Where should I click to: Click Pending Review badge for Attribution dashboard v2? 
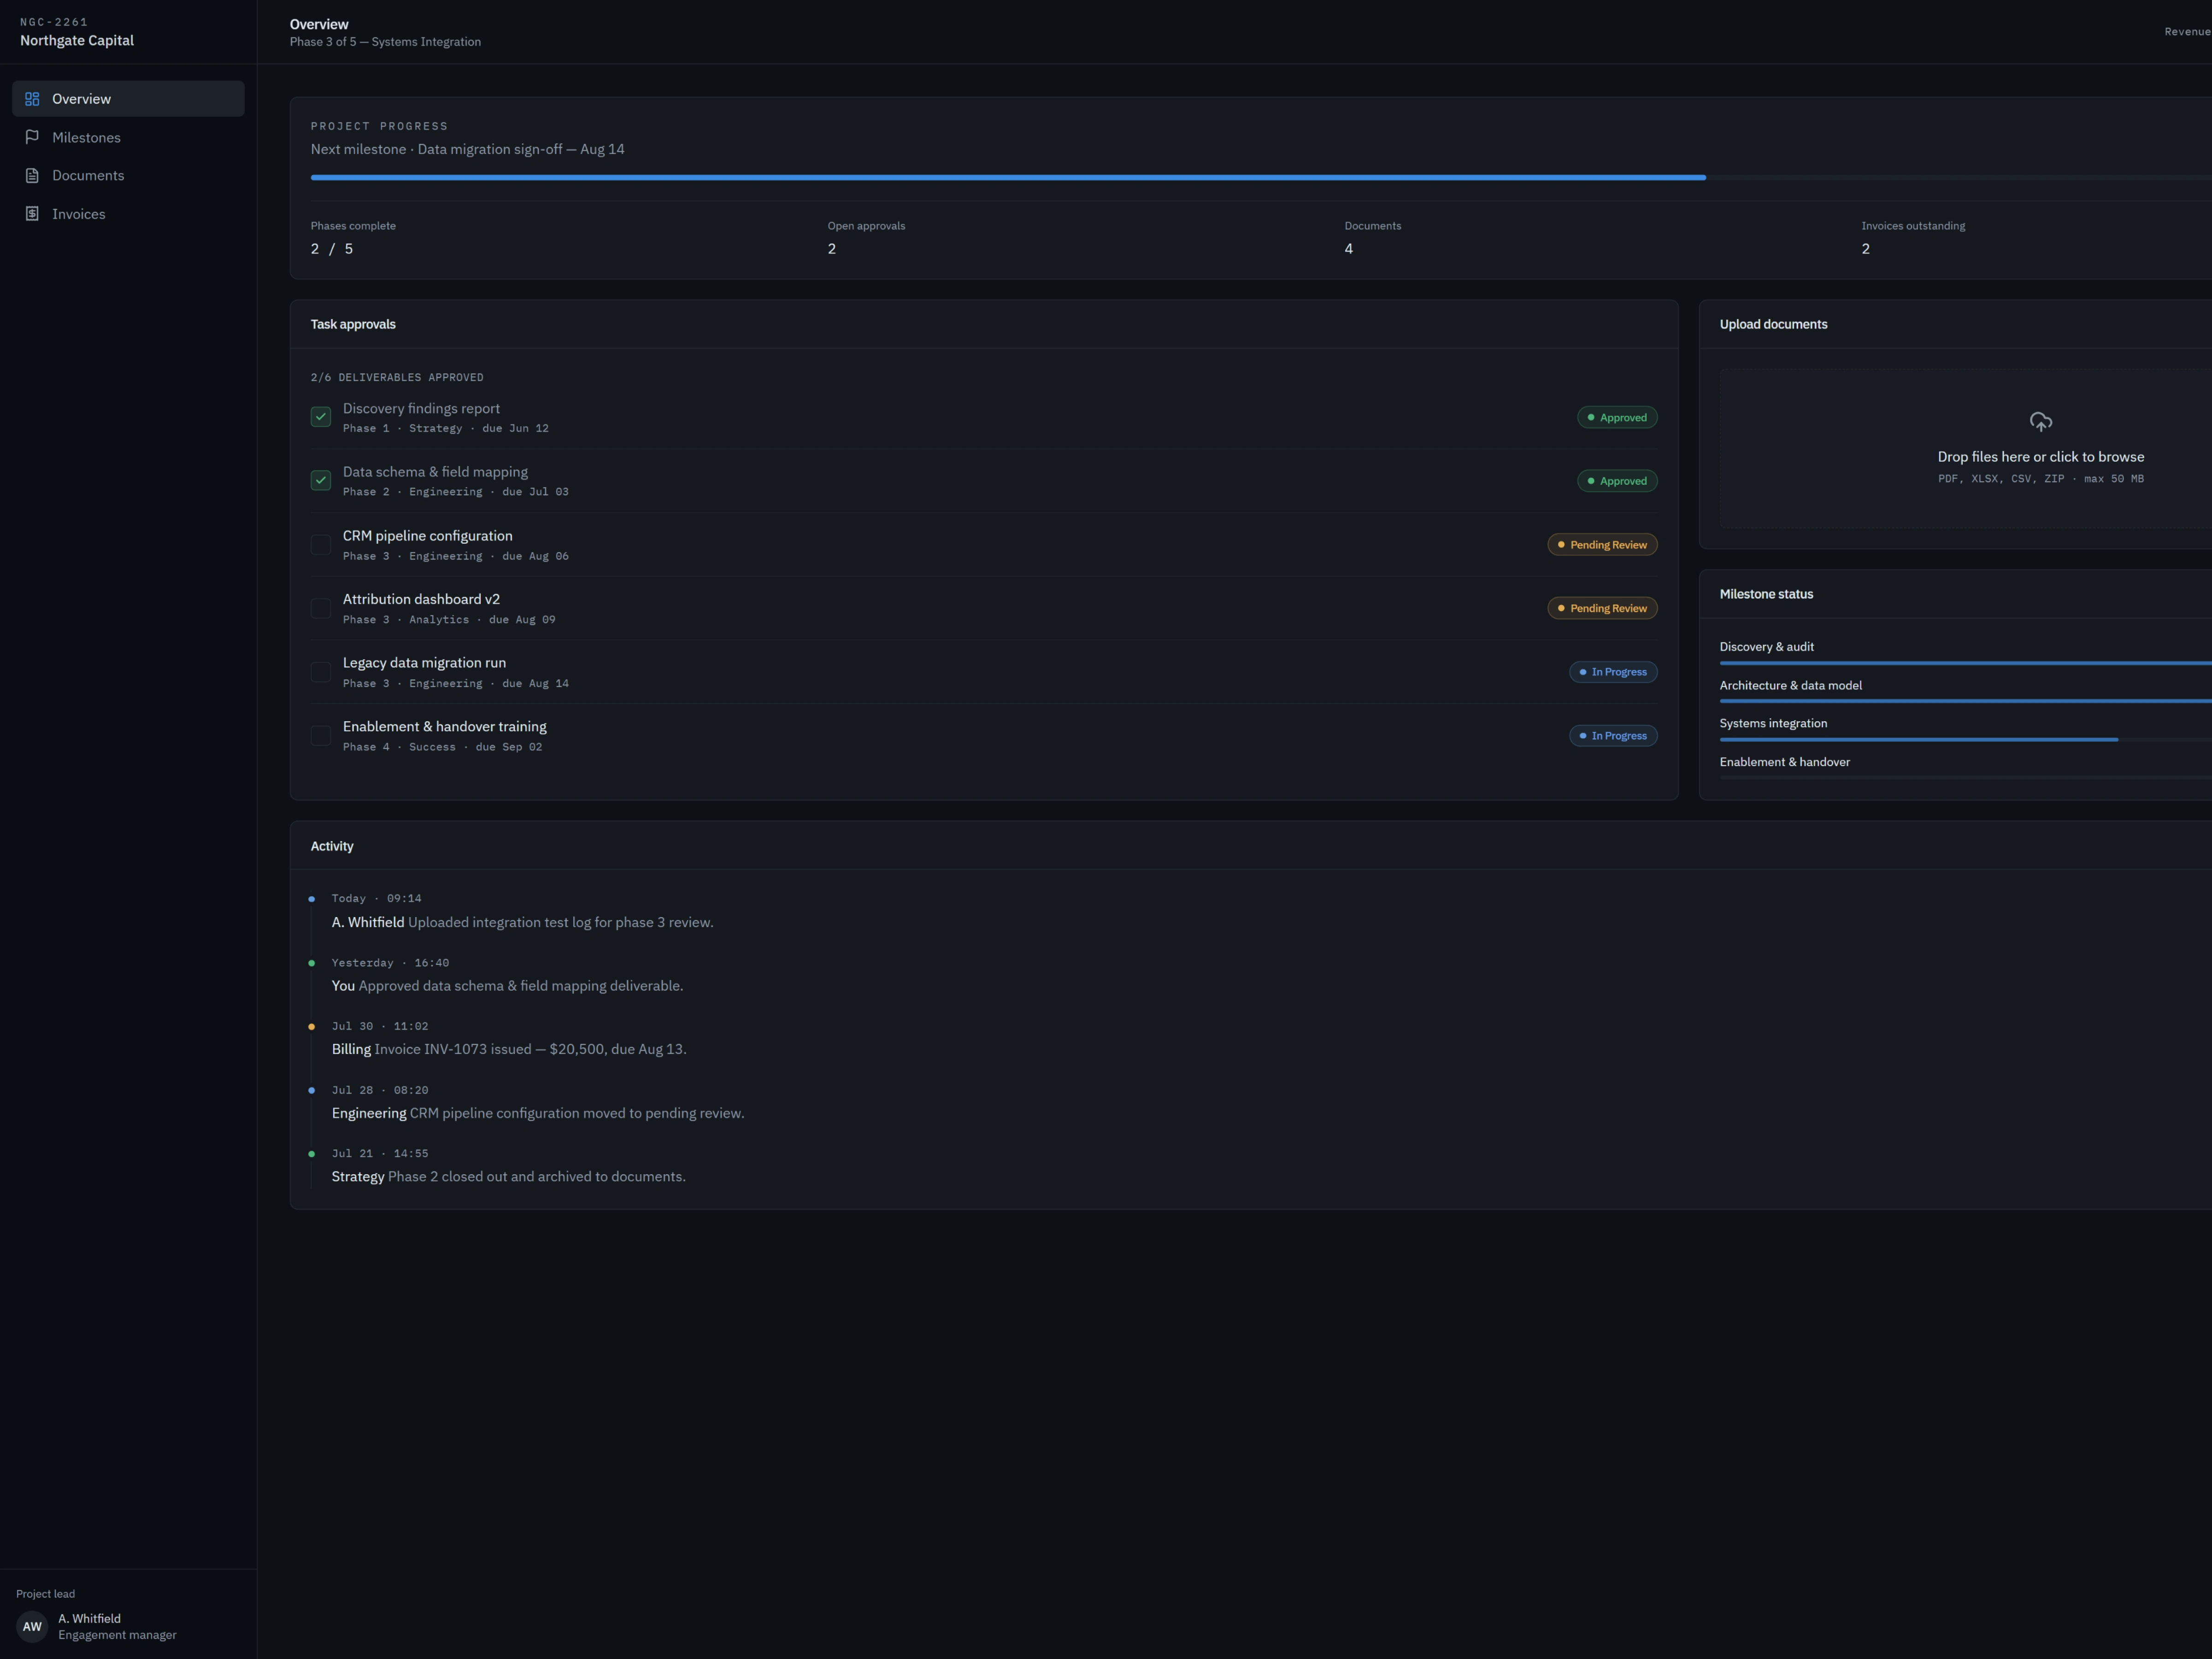click(x=1602, y=608)
